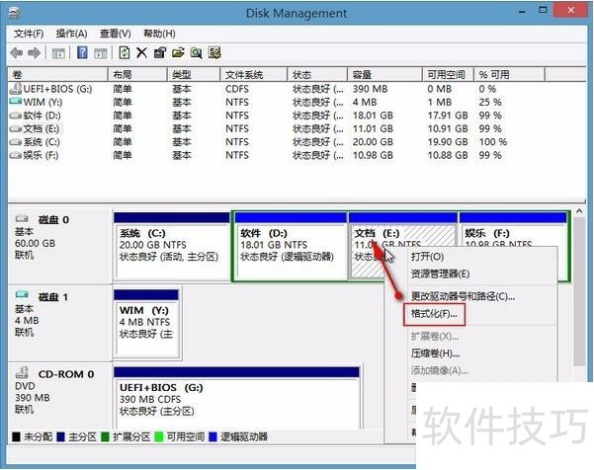594x470 pixels.
Task: Choose 压缩卷(H)... in context menu
Action: 435,353
